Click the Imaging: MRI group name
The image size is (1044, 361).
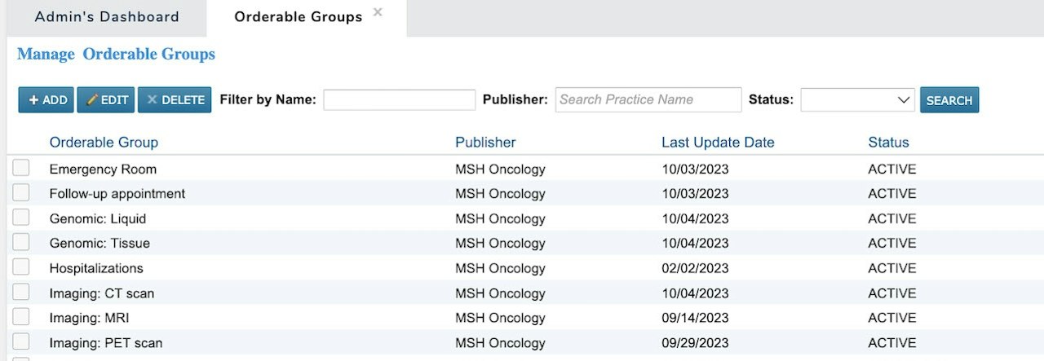(x=90, y=318)
